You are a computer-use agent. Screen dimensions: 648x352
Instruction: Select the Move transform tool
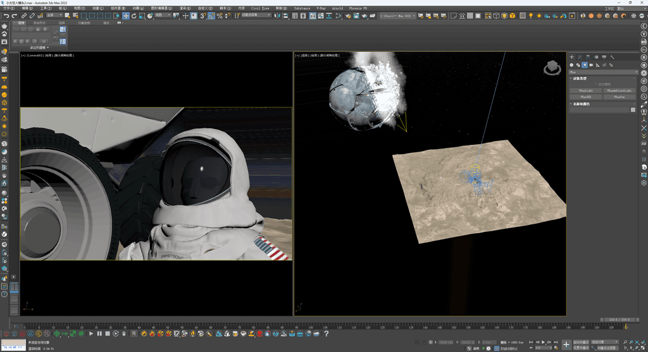click(126, 16)
